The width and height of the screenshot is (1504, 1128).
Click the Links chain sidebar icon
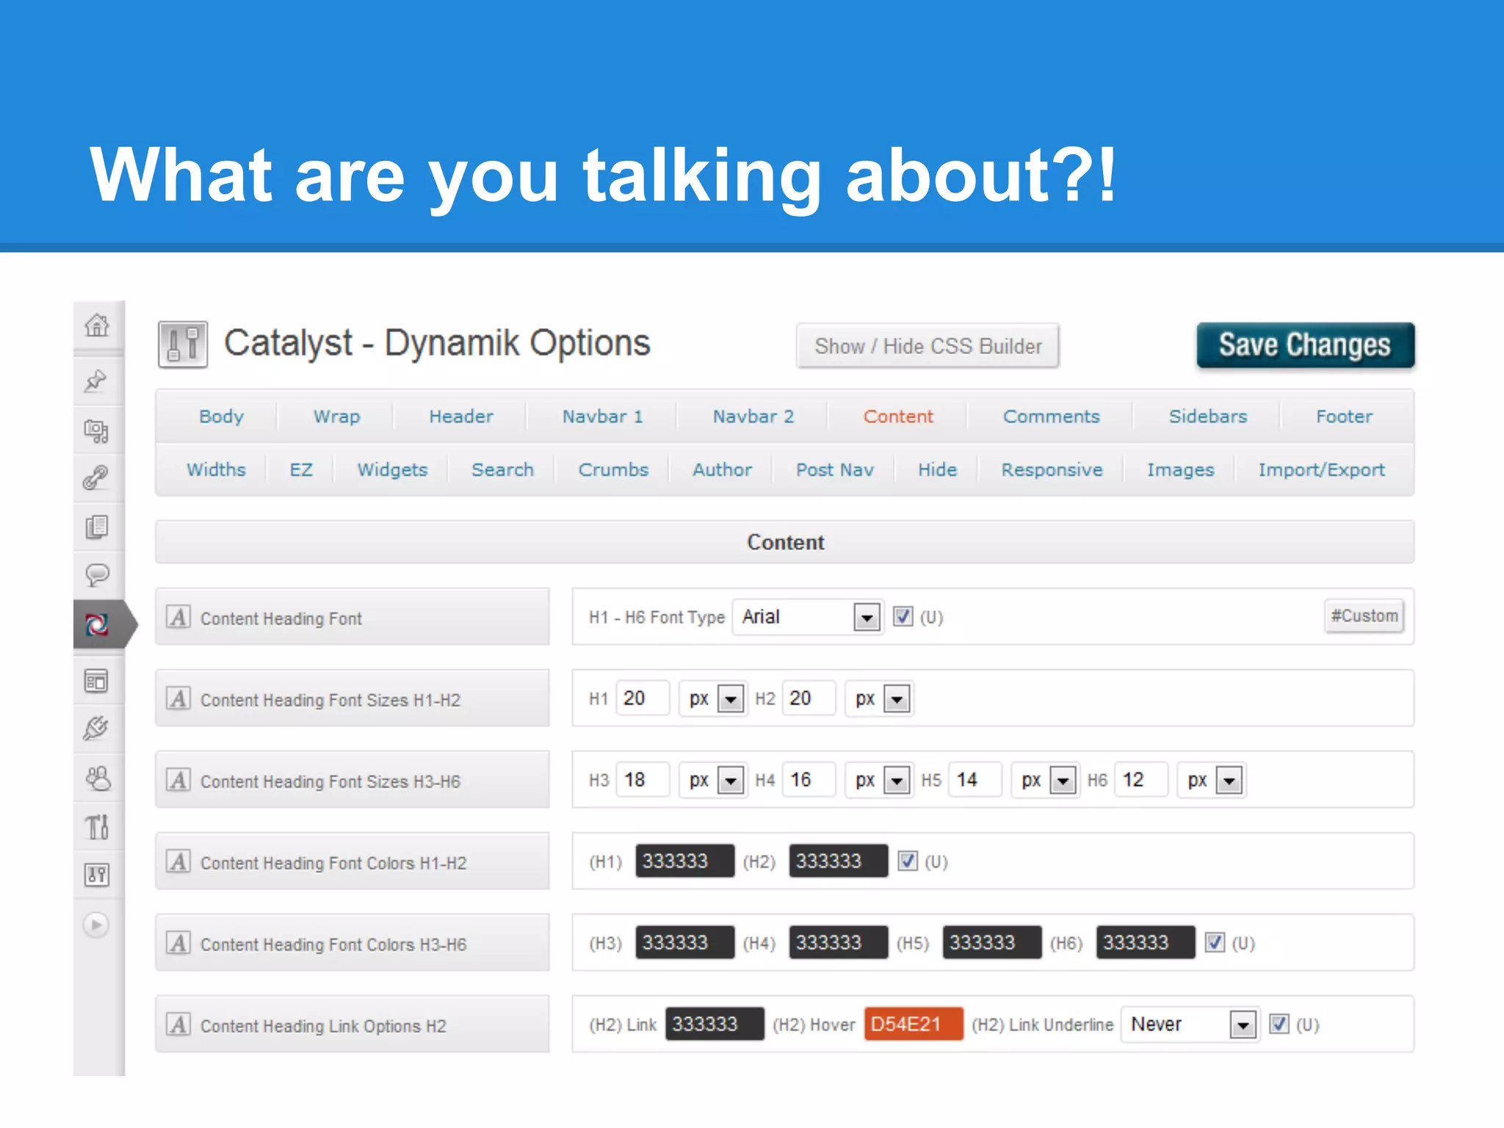96,478
